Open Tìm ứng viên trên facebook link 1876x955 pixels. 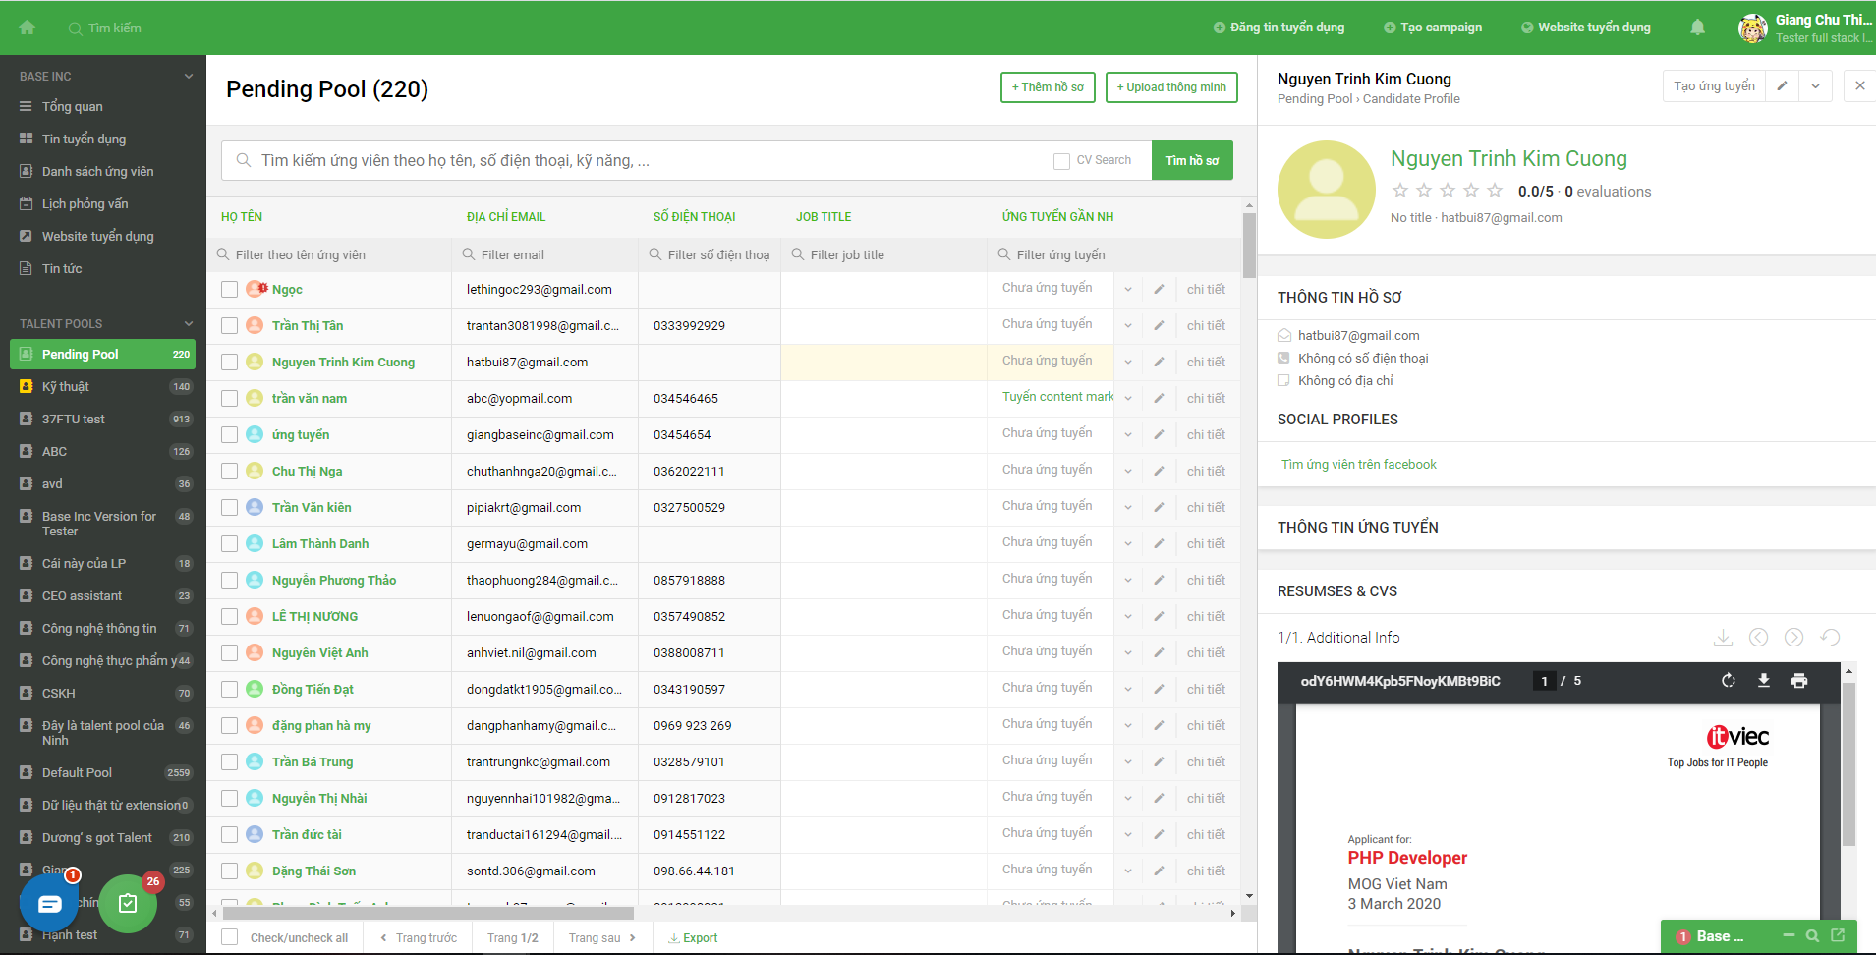point(1358,465)
